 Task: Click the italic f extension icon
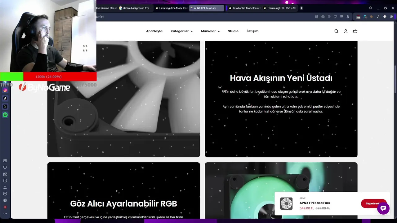point(378,17)
